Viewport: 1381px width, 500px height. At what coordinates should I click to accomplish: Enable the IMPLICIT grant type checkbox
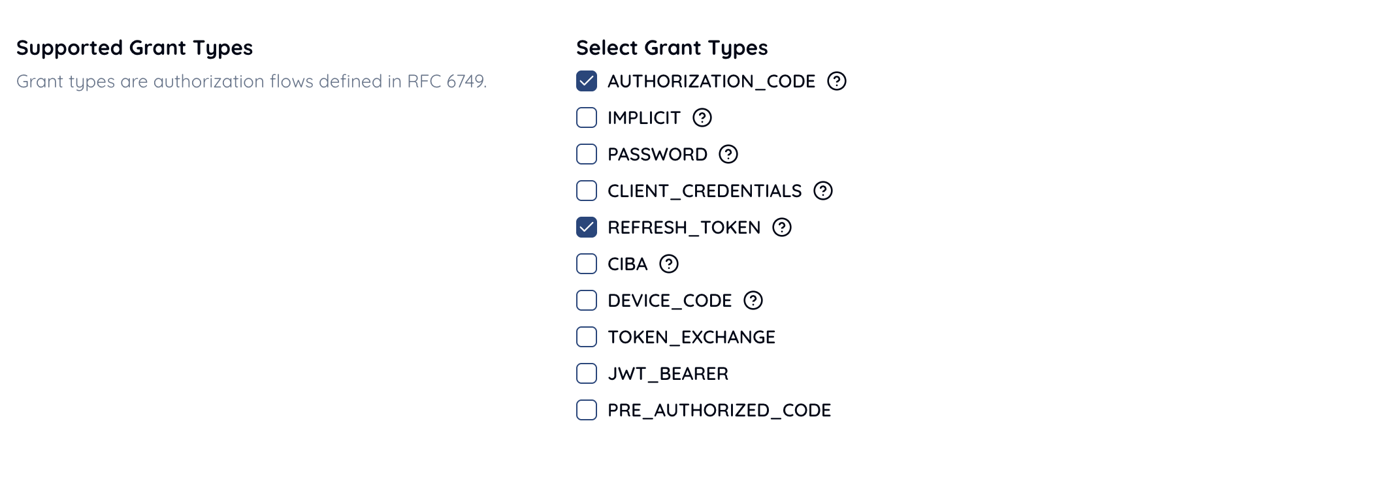pyautogui.click(x=587, y=117)
